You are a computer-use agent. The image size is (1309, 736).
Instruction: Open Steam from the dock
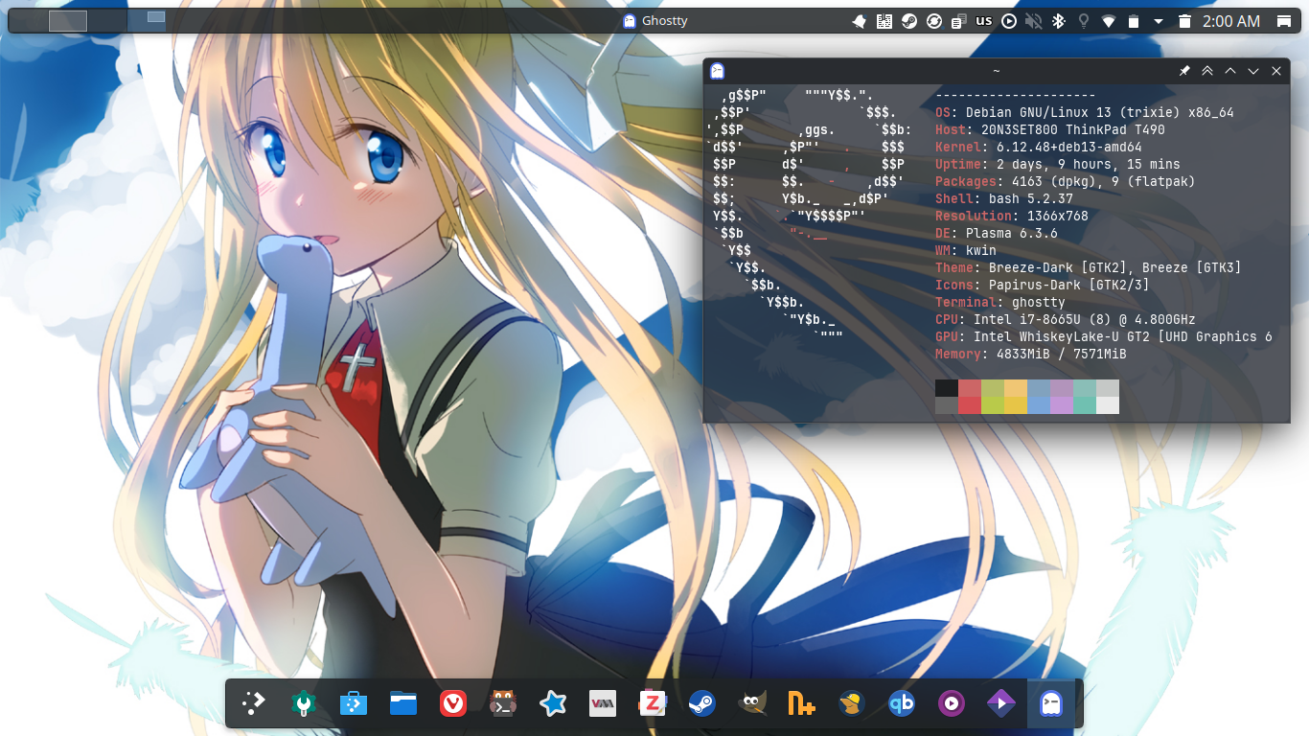701,704
